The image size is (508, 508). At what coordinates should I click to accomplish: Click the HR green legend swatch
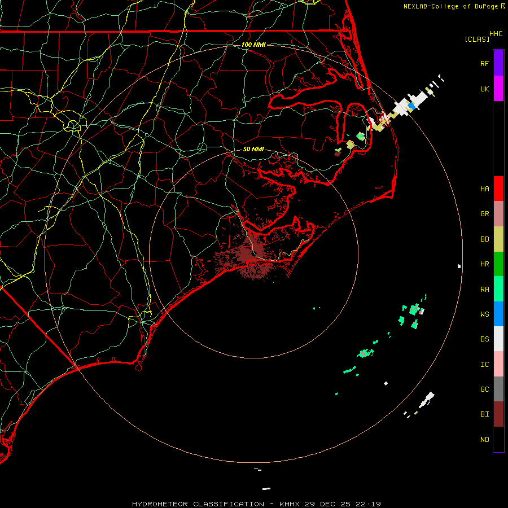(x=498, y=264)
